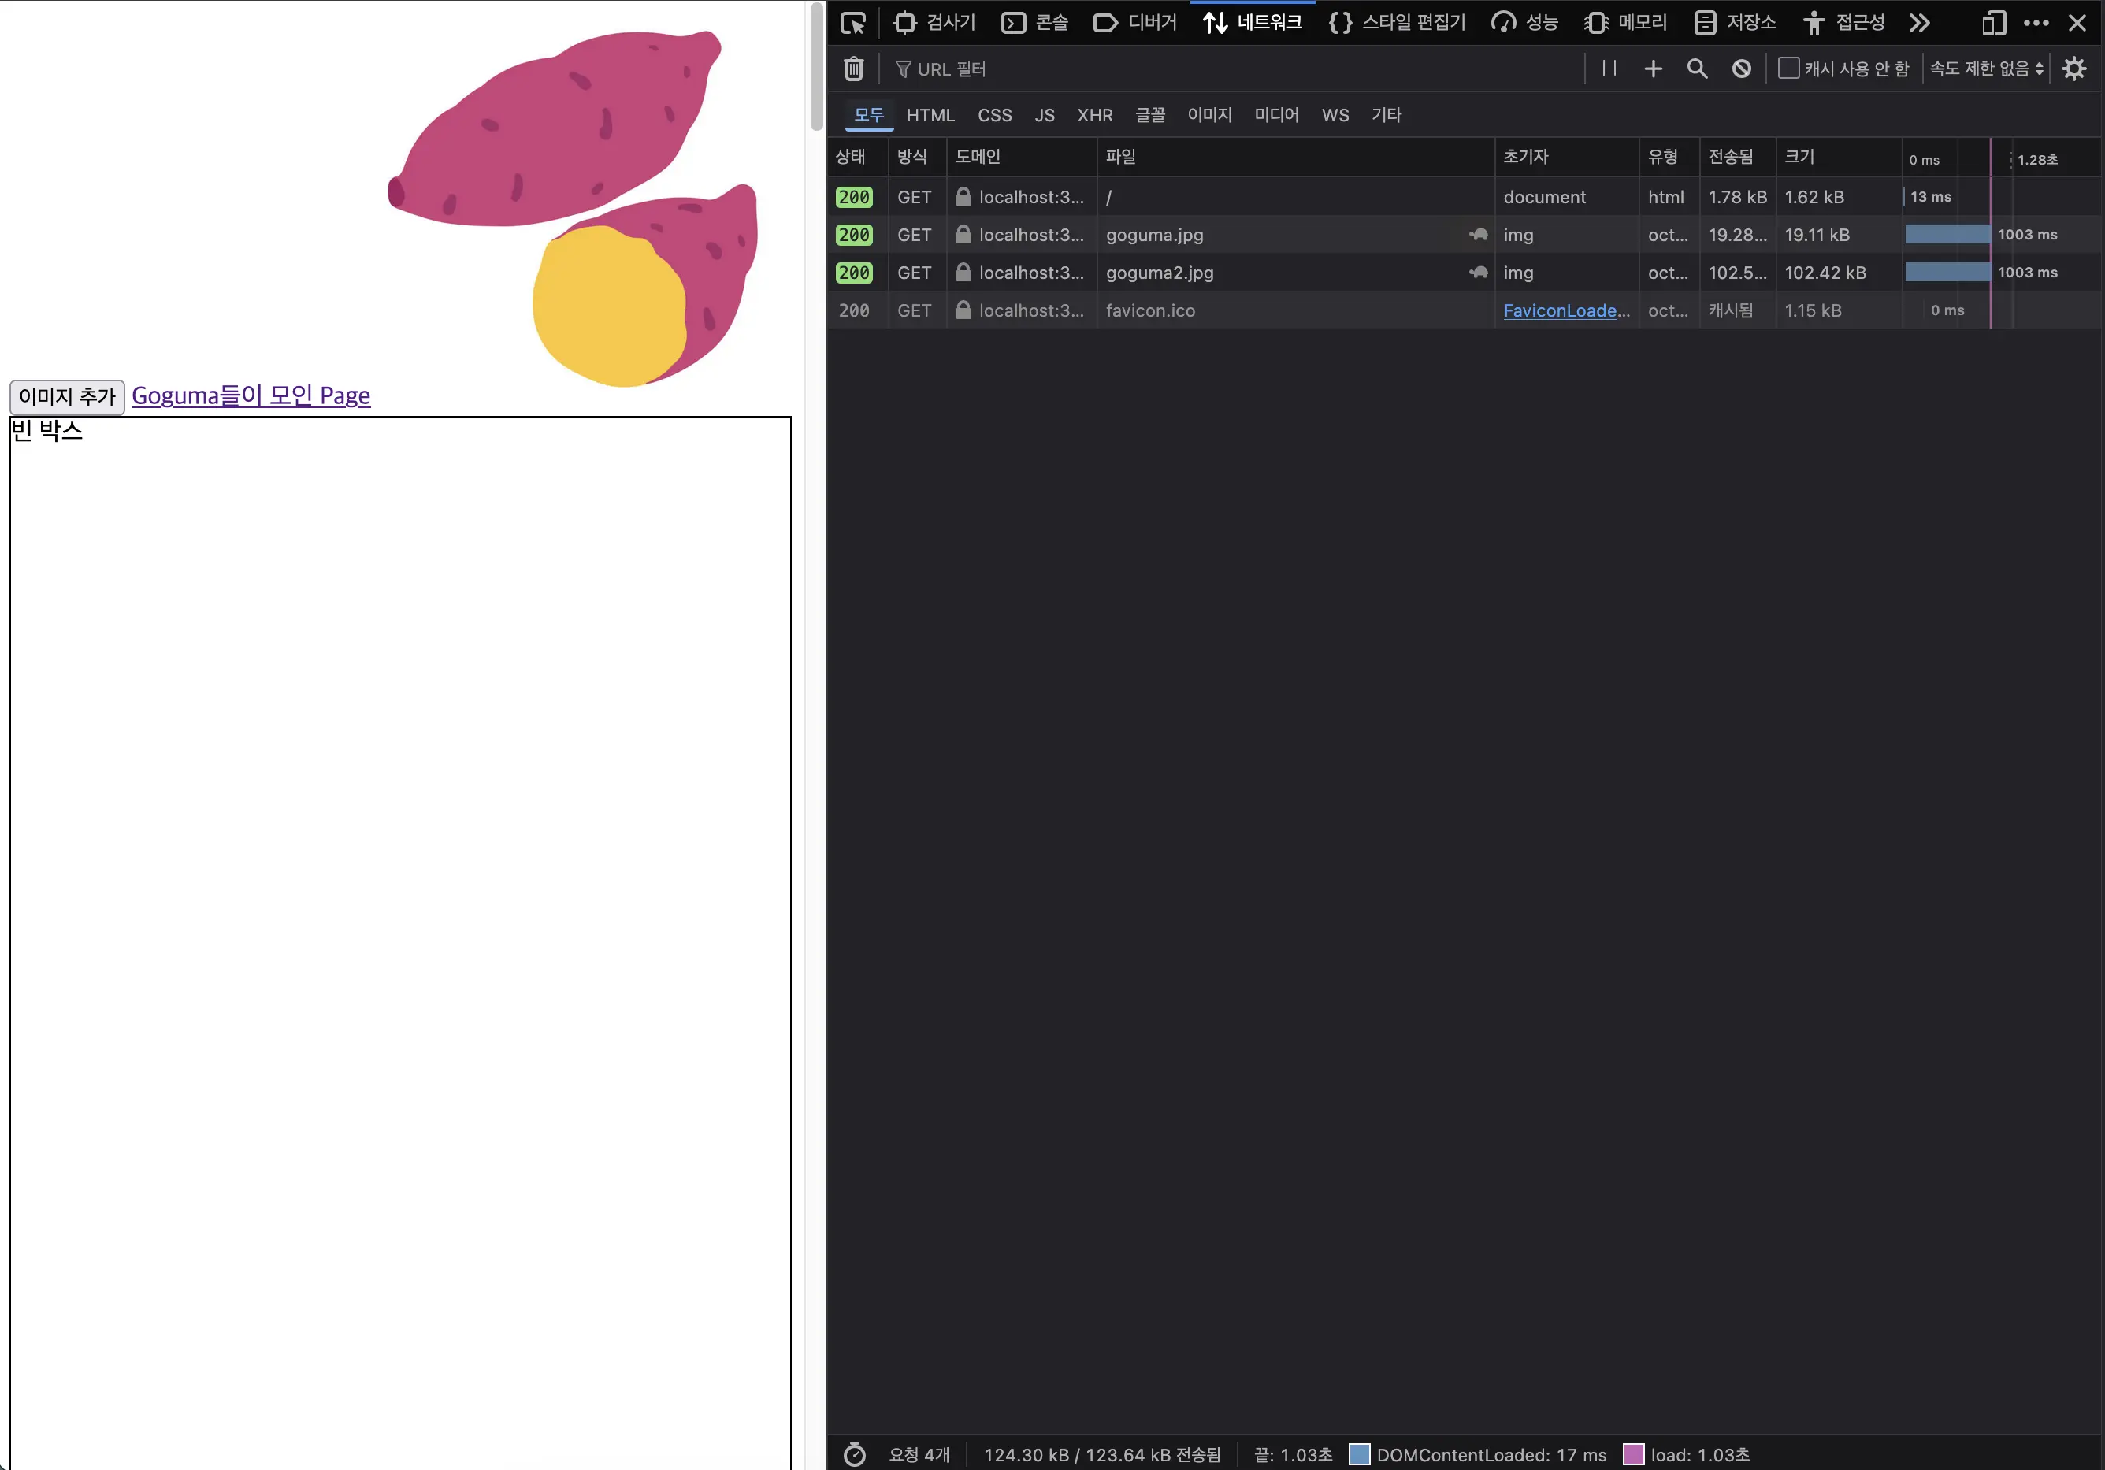Toggle responsive design mode icon
This screenshot has height=1470, width=2105.
click(1993, 23)
